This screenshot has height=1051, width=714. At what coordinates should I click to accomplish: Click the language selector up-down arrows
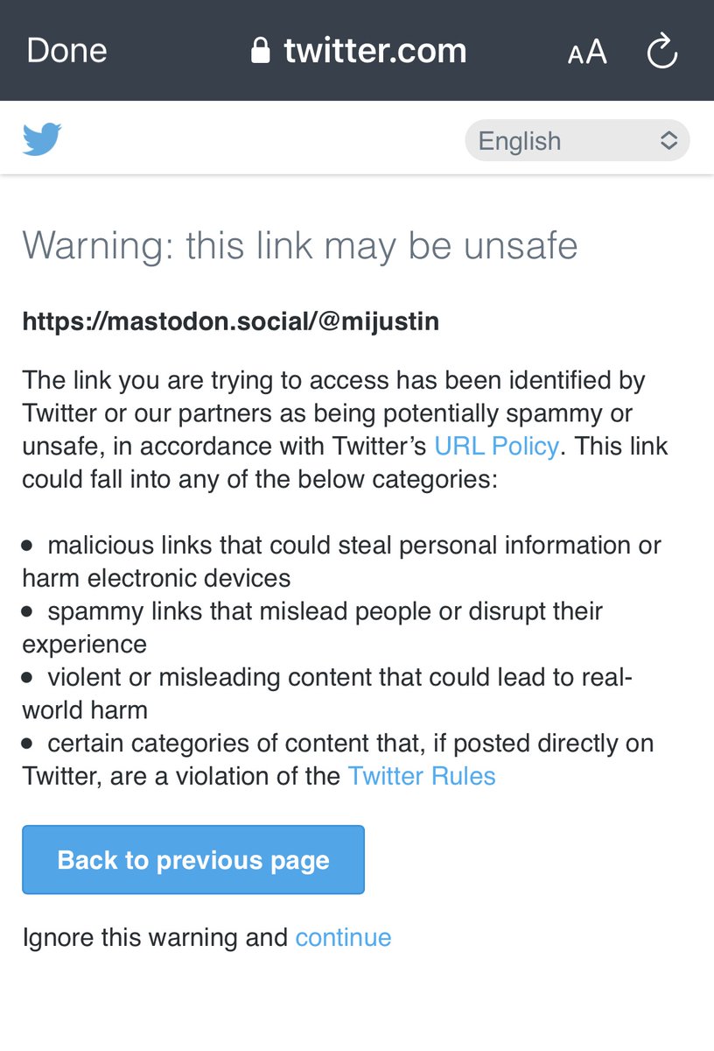pos(668,141)
